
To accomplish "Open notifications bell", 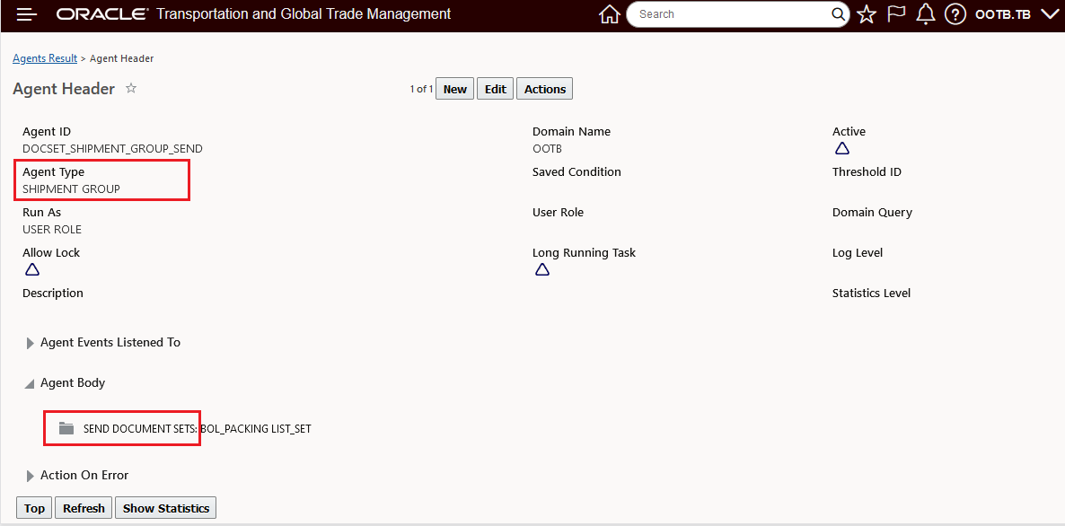I will pos(925,14).
